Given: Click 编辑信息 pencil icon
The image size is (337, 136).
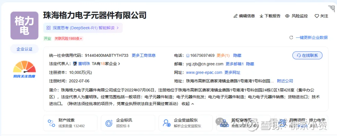Looking at the screenshot, I should coord(236,16).
